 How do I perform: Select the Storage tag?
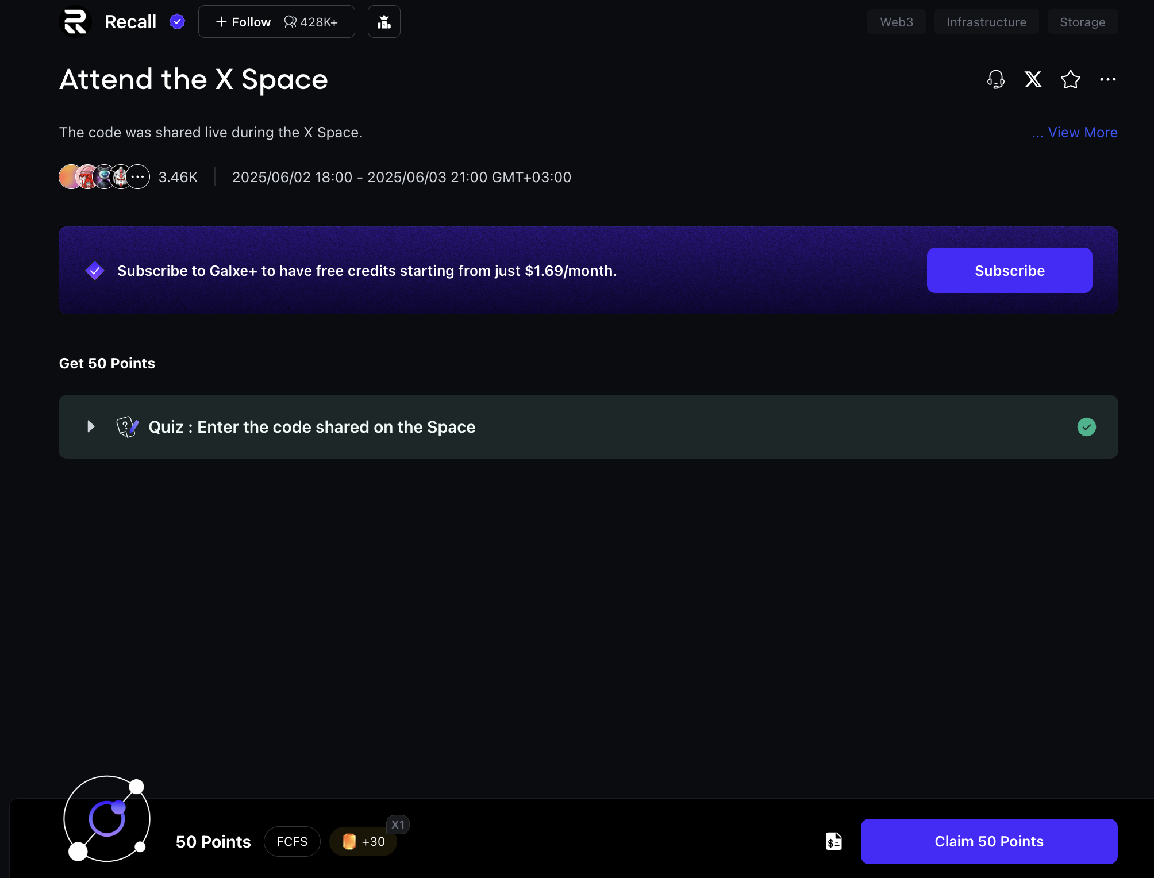coord(1082,22)
